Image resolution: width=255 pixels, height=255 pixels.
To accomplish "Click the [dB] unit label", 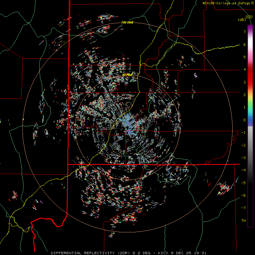I will click(x=242, y=20).
